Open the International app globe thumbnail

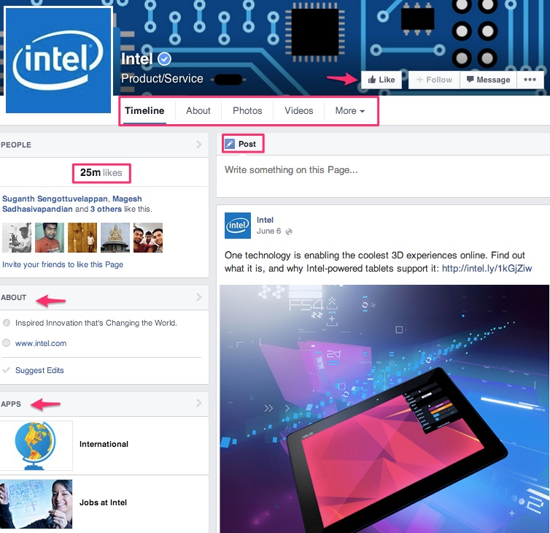[x=36, y=445]
